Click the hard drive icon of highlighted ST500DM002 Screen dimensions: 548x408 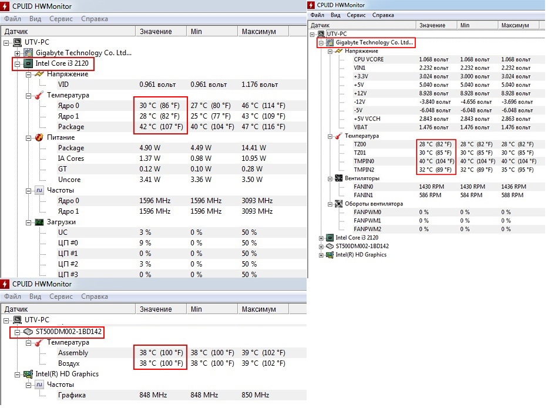28,332
